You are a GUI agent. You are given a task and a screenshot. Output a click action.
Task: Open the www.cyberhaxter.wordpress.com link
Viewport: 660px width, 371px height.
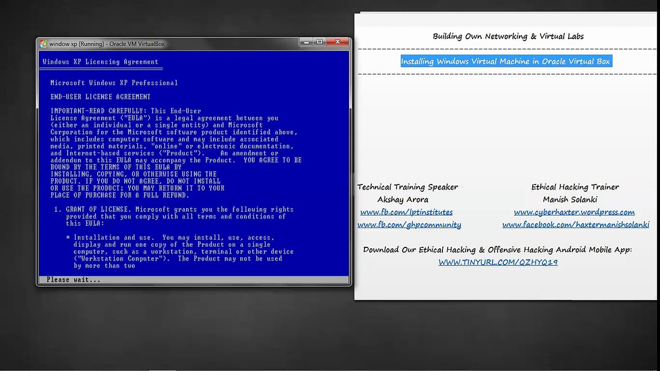[x=574, y=212]
